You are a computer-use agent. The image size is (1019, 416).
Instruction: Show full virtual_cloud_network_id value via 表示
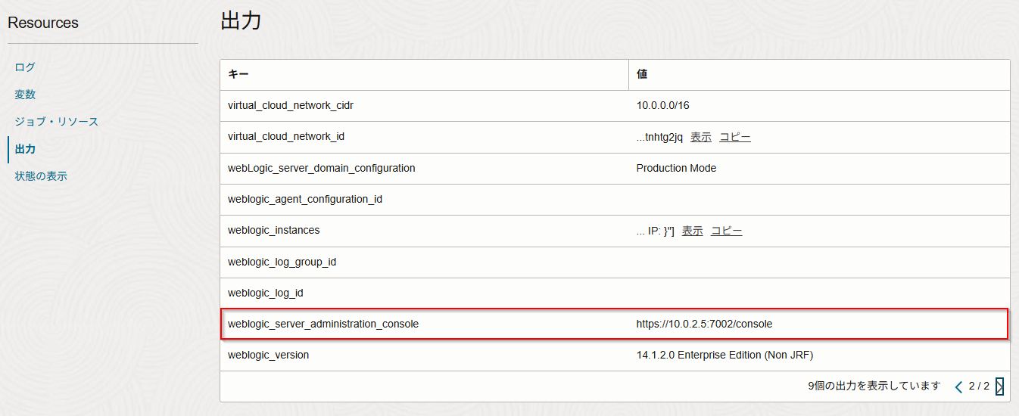tap(700, 137)
